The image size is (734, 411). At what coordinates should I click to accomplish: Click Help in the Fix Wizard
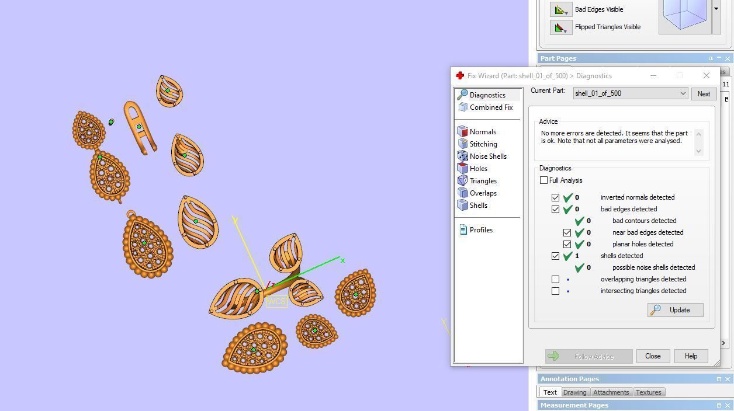(691, 356)
